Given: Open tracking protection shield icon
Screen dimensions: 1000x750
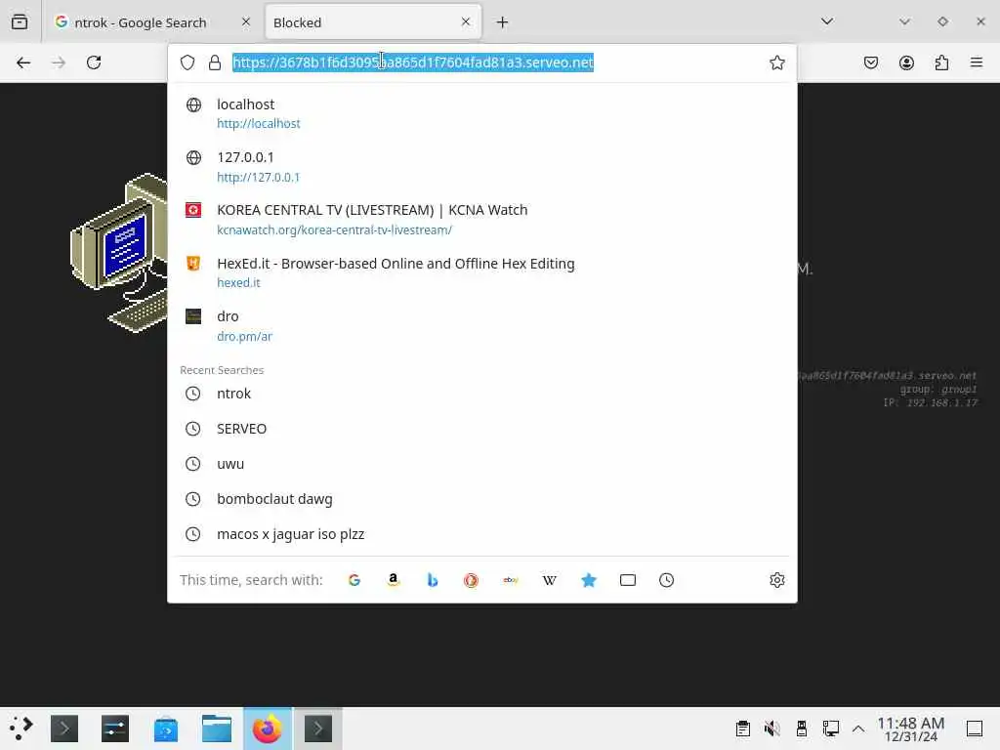Looking at the screenshot, I should (x=187, y=62).
